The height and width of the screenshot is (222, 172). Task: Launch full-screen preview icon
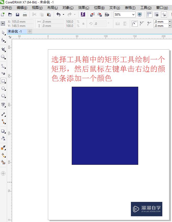tap(140, 14)
